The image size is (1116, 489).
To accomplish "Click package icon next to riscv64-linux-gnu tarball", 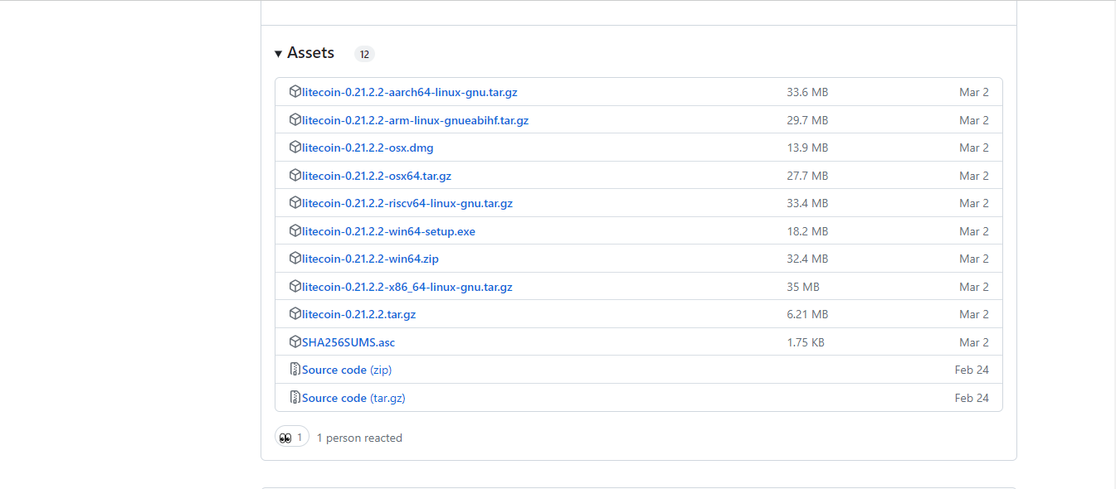I will 295,203.
